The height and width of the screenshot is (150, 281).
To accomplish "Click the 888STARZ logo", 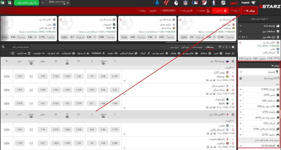I will (x=270, y=7).
